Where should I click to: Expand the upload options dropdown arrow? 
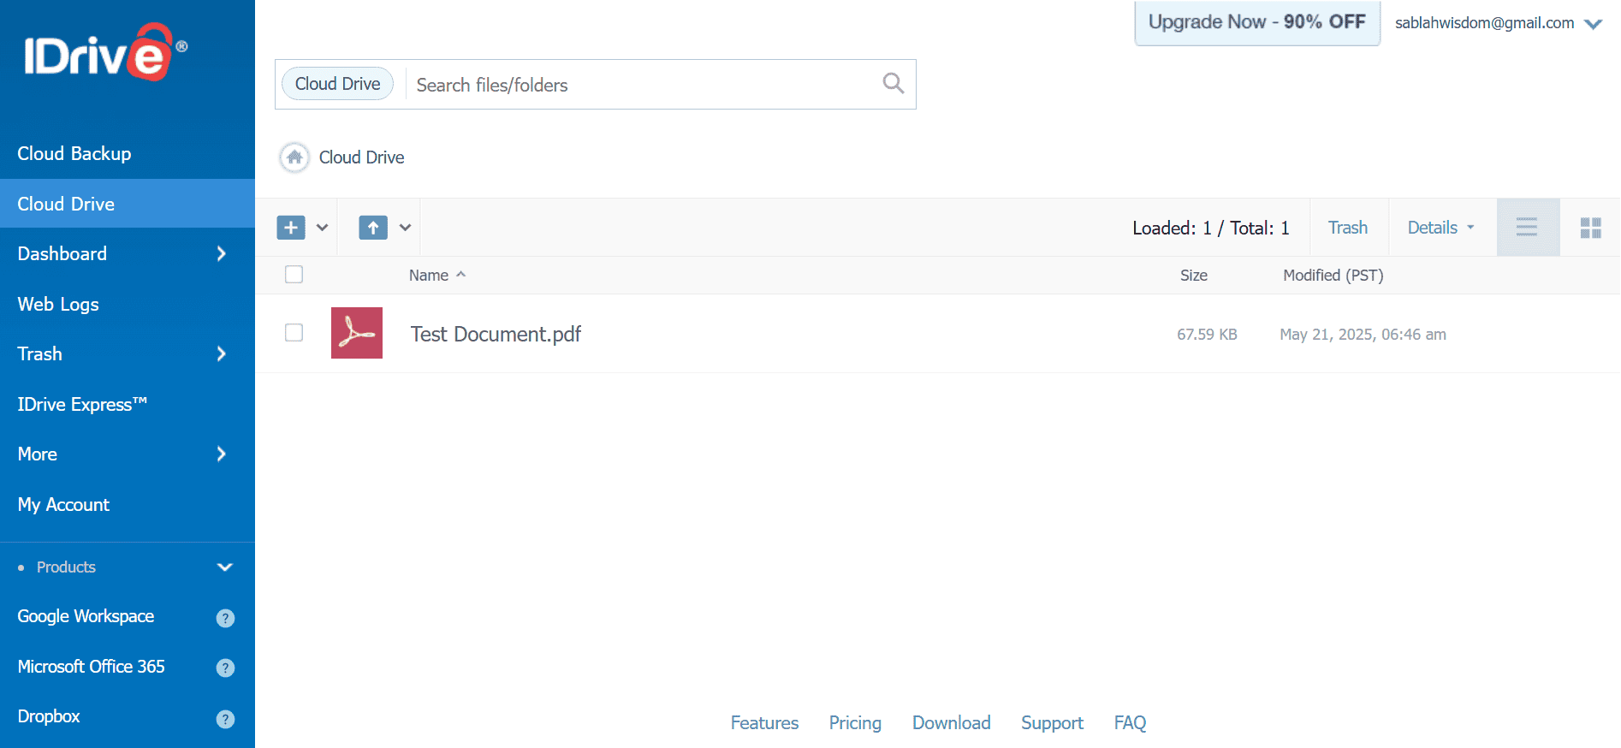click(x=406, y=228)
